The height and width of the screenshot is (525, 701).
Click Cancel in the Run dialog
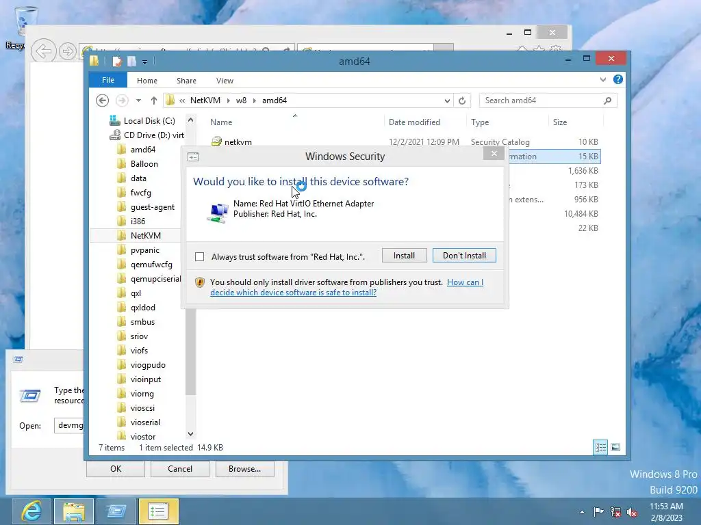tap(180, 469)
